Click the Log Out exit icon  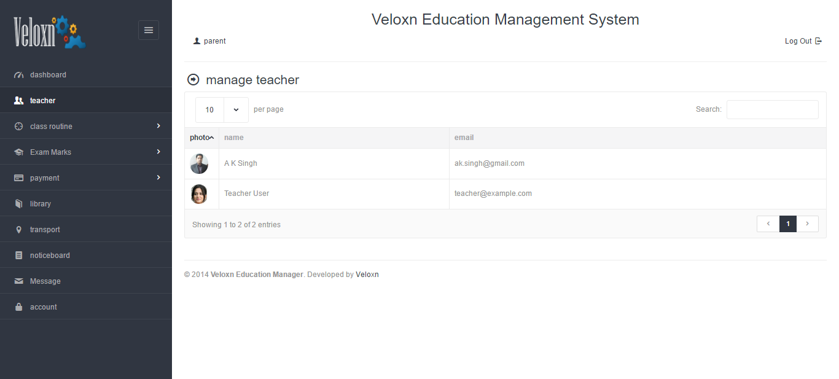coord(818,41)
